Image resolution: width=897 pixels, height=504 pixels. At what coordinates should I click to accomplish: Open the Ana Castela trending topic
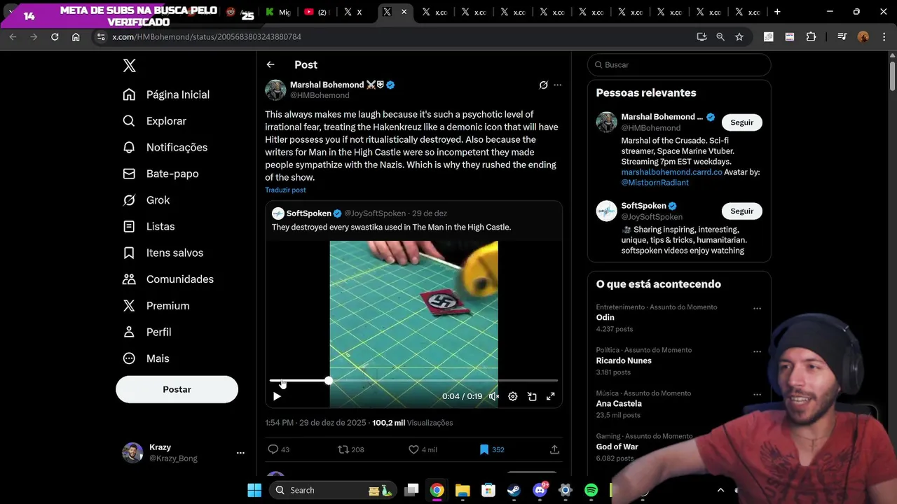(619, 404)
